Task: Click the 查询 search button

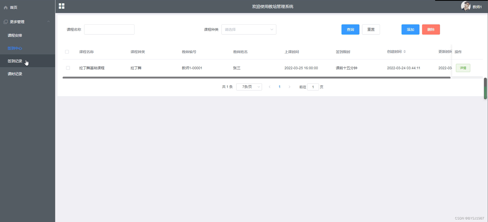Action: [350, 29]
